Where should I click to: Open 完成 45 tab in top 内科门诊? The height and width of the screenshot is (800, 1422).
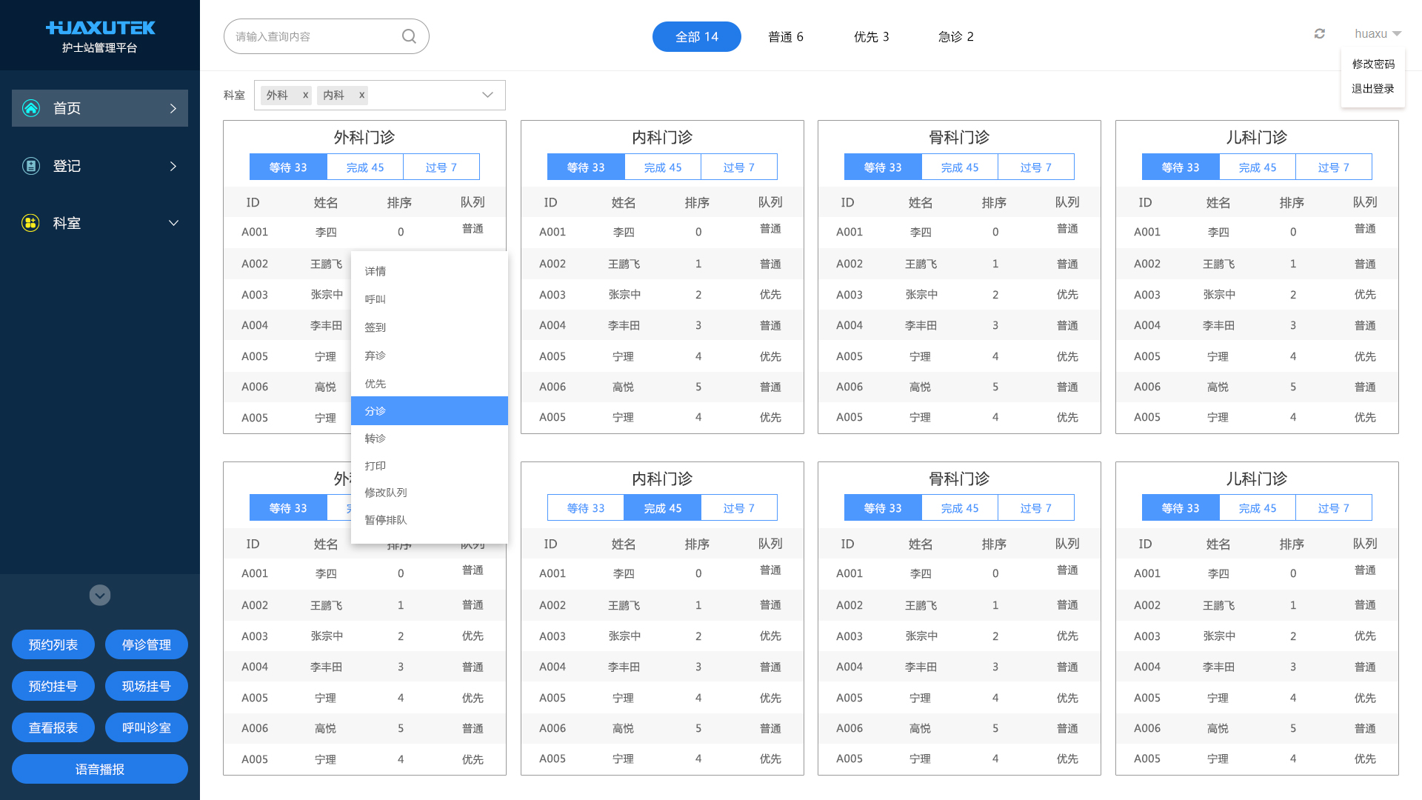click(x=662, y=167)
